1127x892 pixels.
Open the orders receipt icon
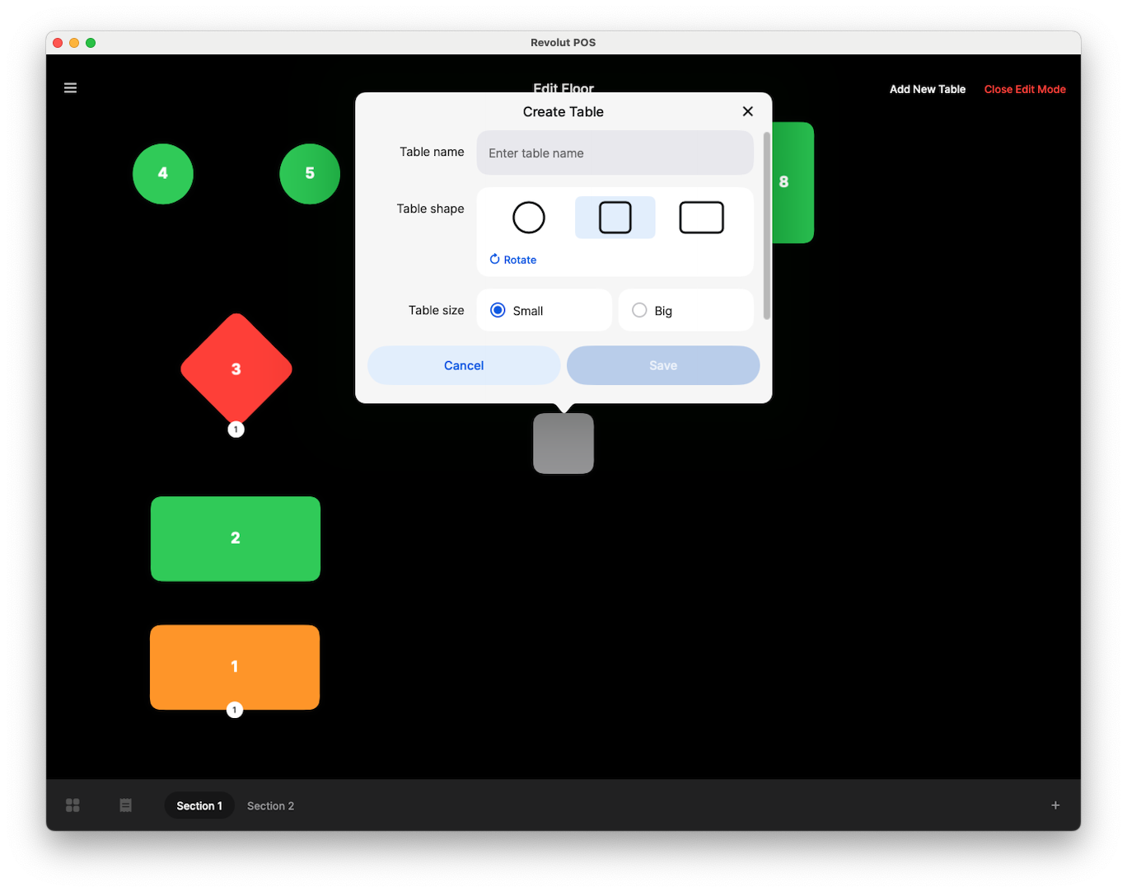125,805
